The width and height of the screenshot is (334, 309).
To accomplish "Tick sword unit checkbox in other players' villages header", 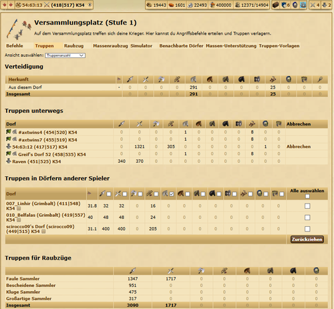I will 125,194.
